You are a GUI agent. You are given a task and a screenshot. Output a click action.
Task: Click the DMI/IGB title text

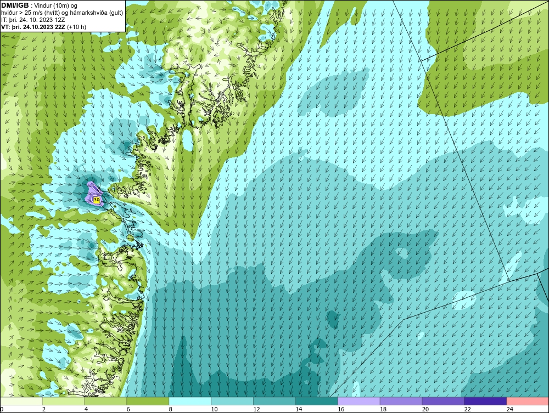tap(15, 5)
